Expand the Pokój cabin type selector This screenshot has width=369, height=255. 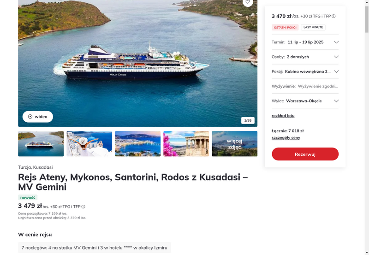[x=305, y=71]
